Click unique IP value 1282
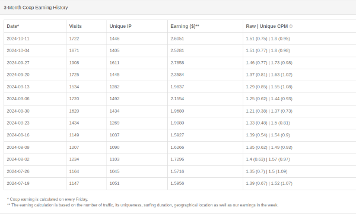 pos(115,87)
